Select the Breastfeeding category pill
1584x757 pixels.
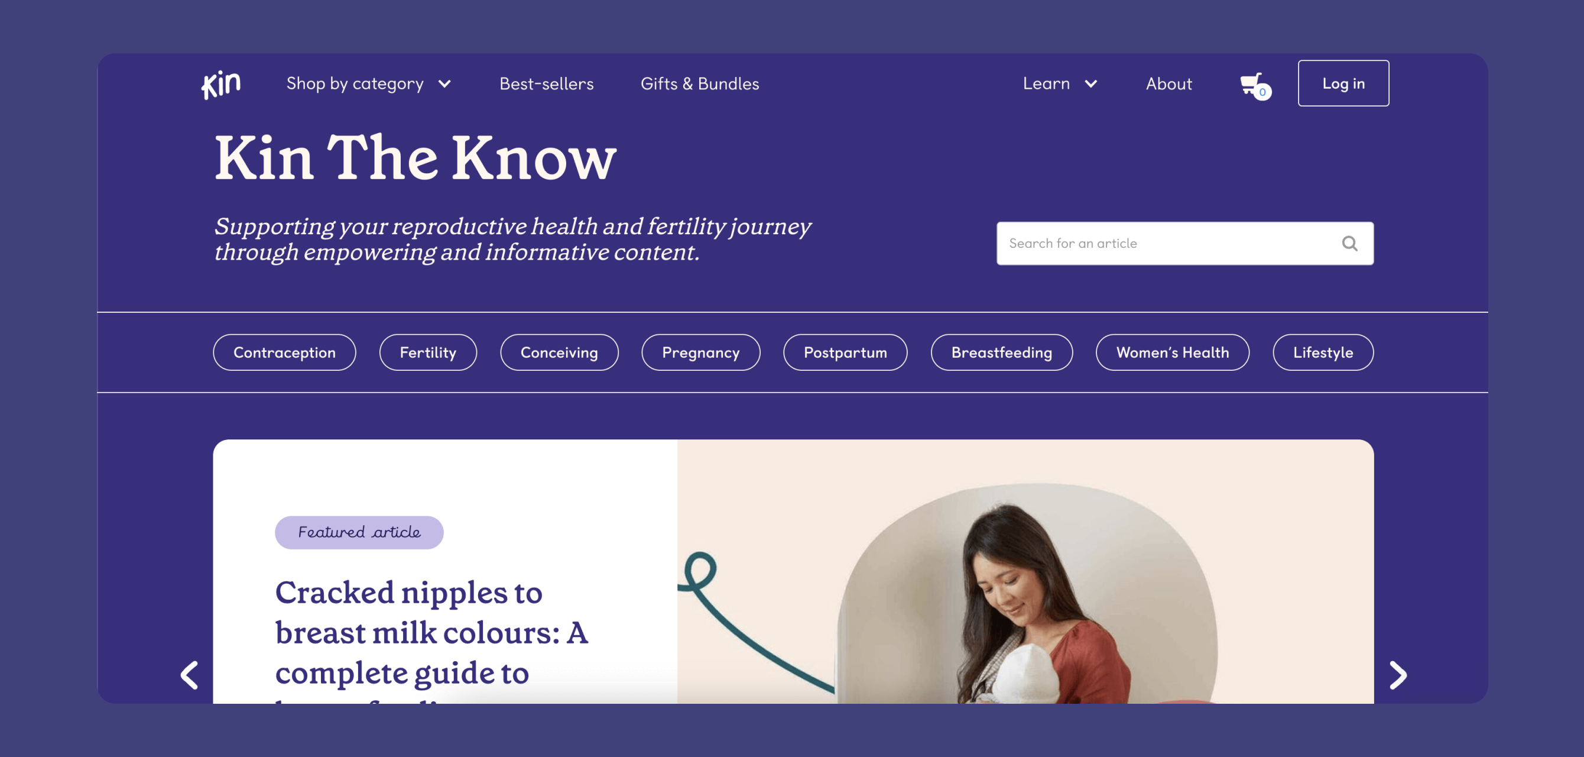coord(1001,352)
